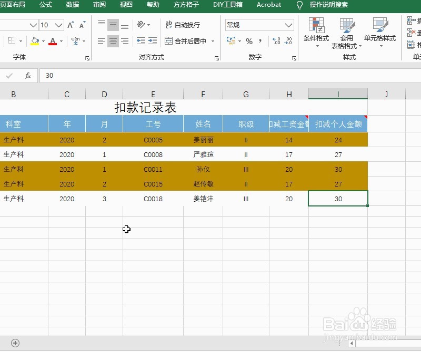The image size is (421, 352).
Task: Click 套用表格格式 to apply table format
Action: click(346, 33)
